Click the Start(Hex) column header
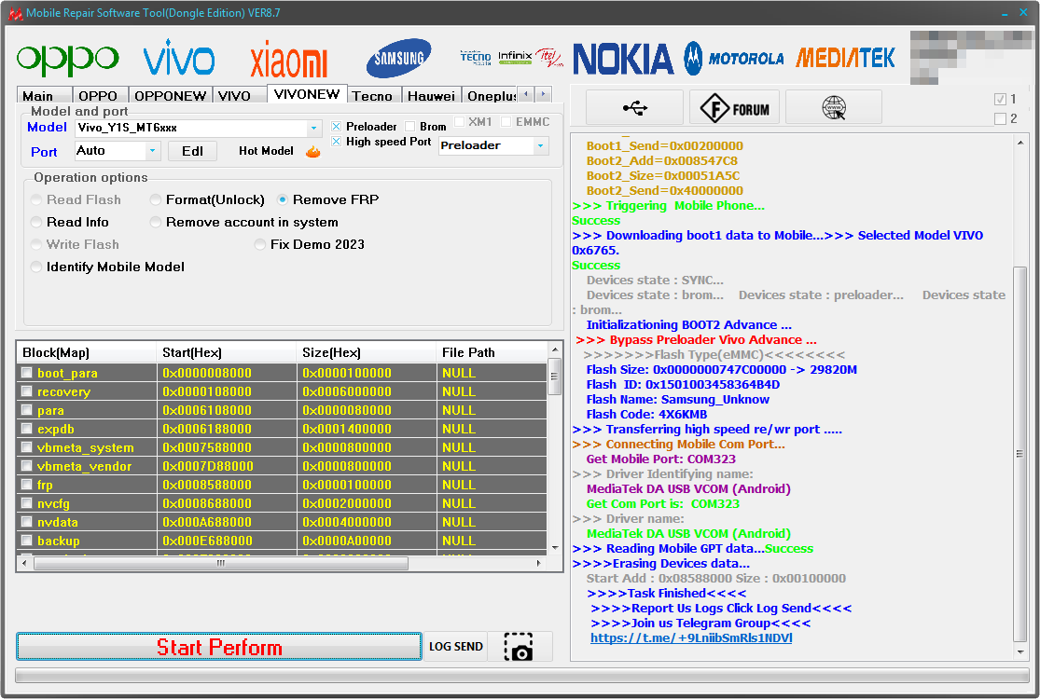 point(226,352)
